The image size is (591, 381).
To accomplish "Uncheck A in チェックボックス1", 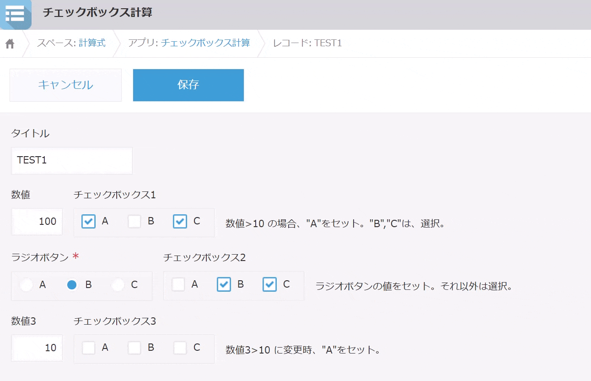I will (89, 222).
